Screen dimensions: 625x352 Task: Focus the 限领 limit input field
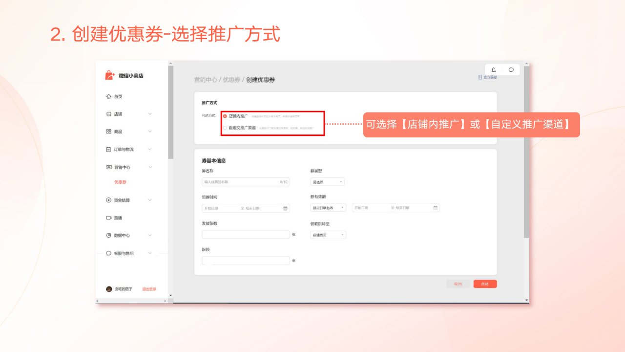pos(246,261)
